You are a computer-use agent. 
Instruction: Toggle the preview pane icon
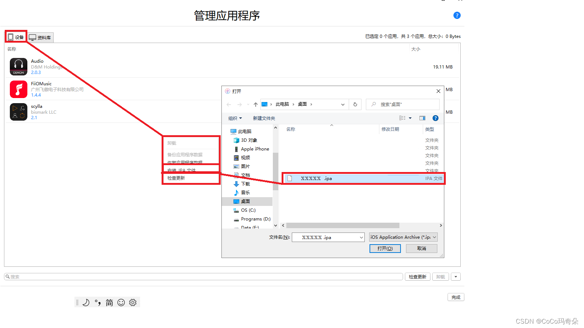[x=422, y=118]
